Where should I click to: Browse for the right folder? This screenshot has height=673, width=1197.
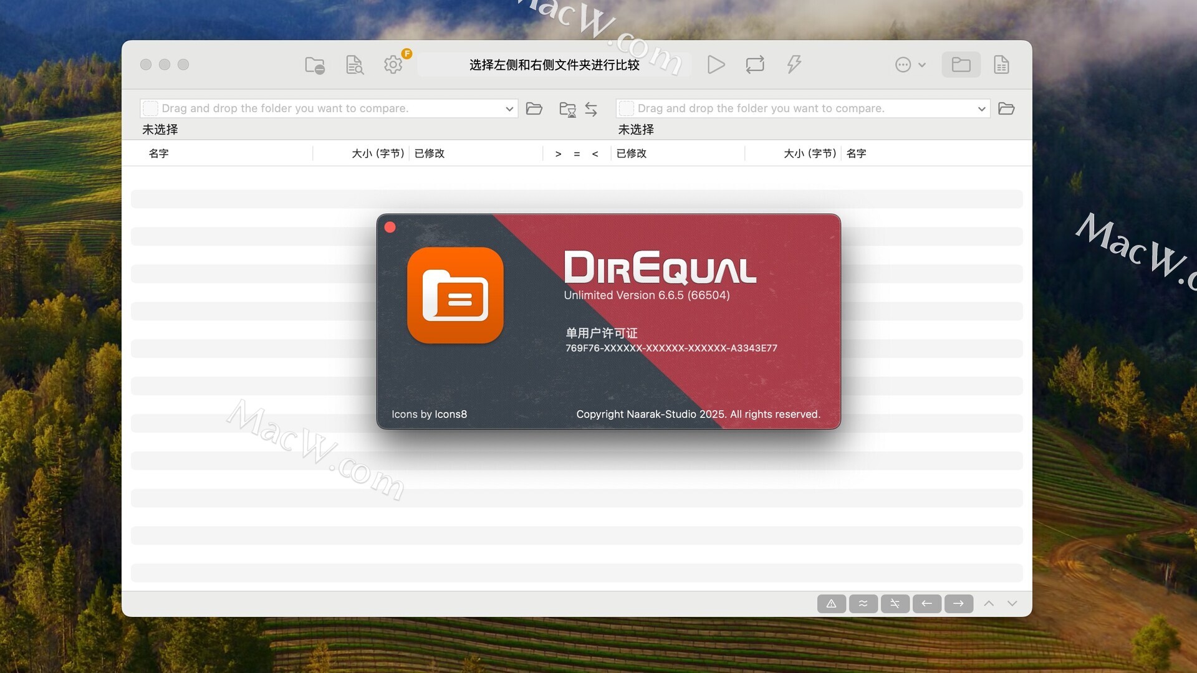coord(1006,108)
